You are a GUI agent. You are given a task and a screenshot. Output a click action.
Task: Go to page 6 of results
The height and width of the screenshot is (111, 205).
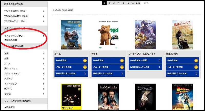(128, 3)
